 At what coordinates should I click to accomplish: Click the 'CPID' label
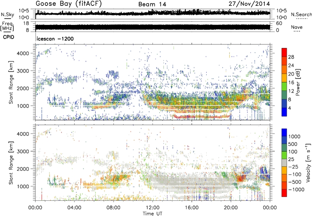9,37
